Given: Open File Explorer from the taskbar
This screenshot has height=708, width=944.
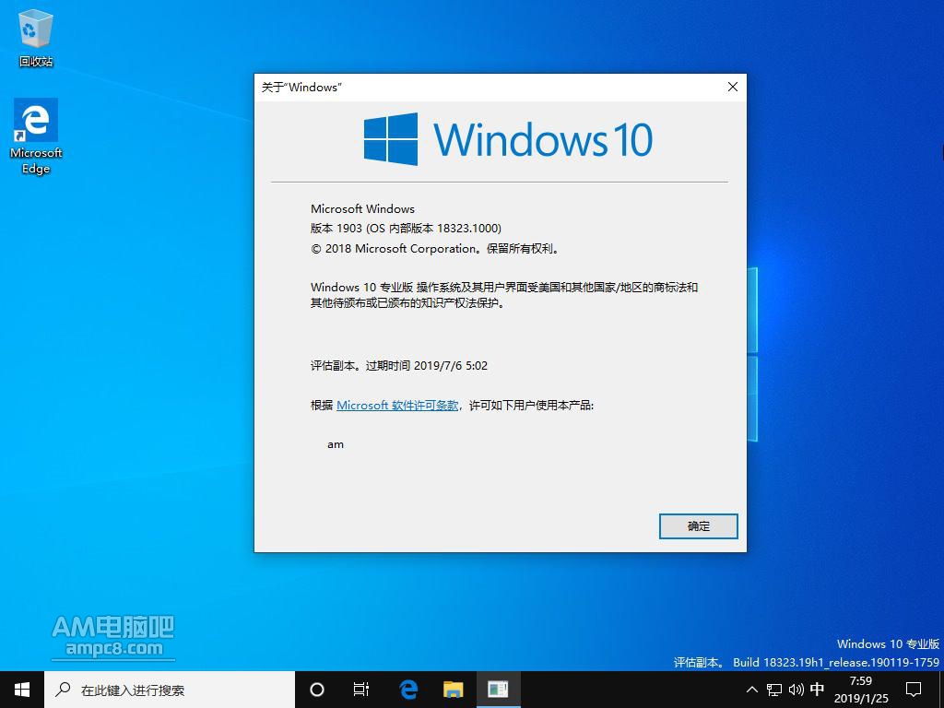Looking at the screenshot, I should (454, 690).
